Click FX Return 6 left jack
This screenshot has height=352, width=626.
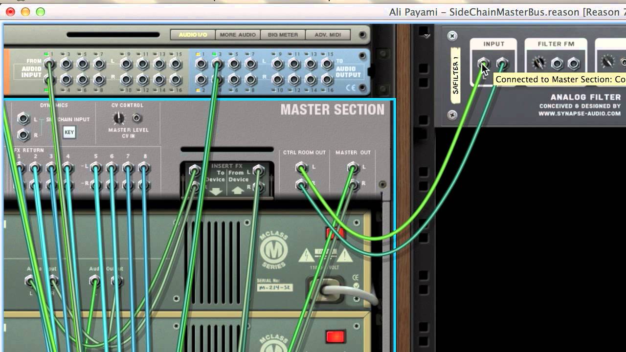coord(112,168)
